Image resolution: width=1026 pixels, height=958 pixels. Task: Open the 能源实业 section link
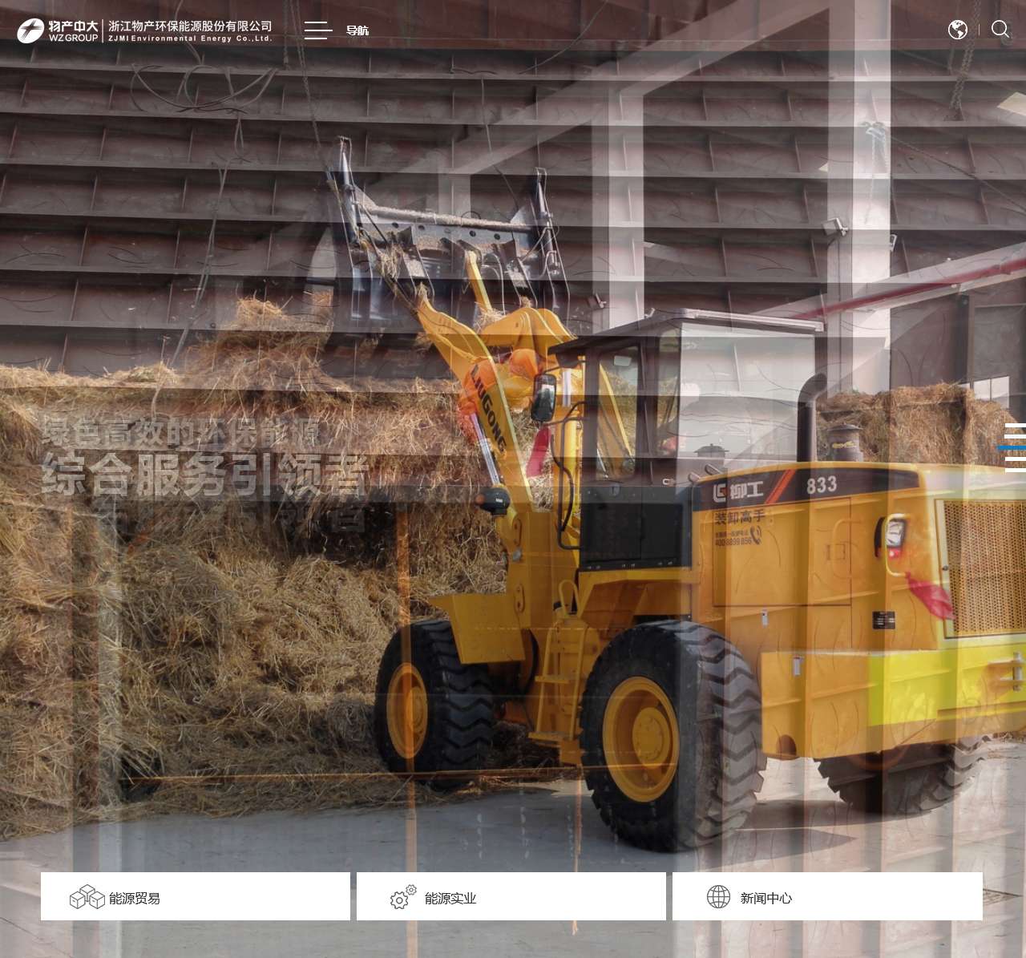(x=511, y=896)
